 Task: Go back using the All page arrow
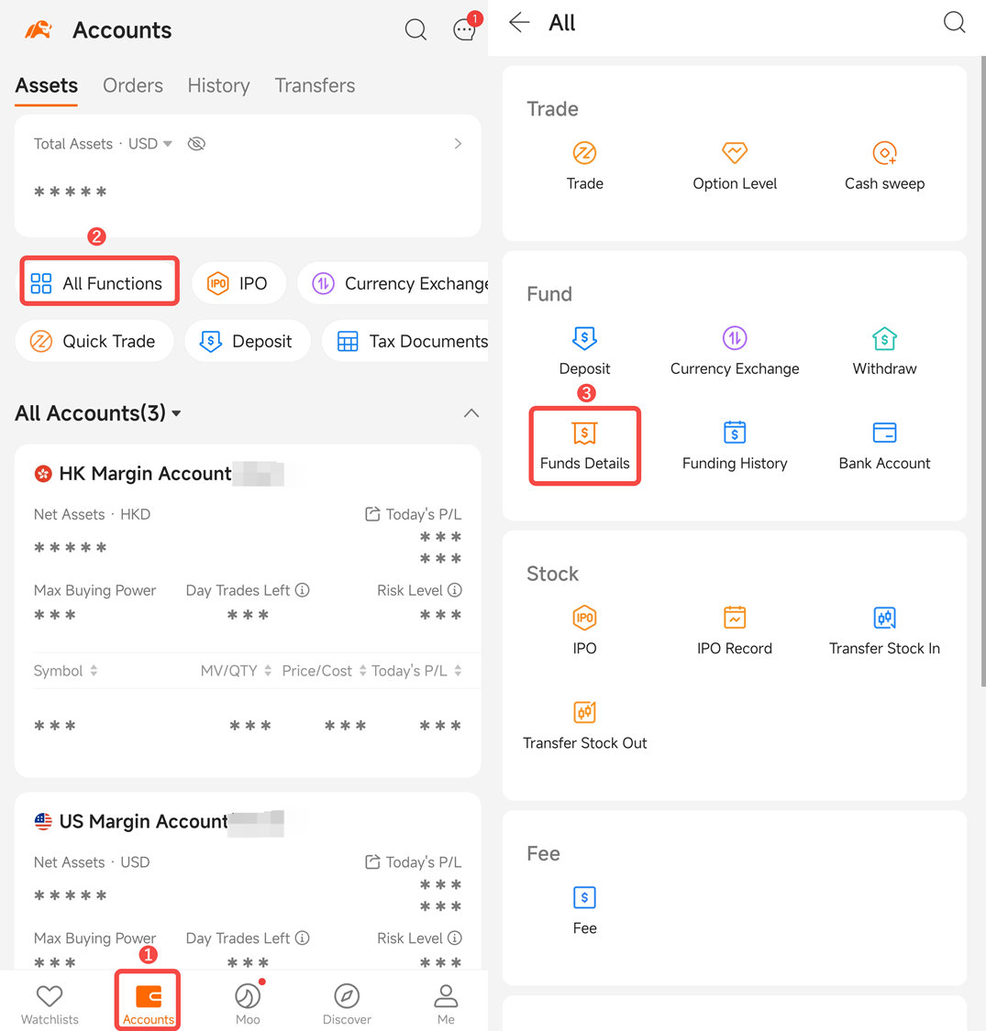click(519, 22)
